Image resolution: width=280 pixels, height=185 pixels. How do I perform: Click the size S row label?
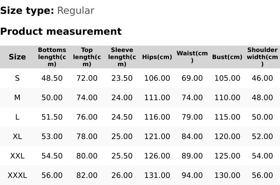(x=17, y=78)
